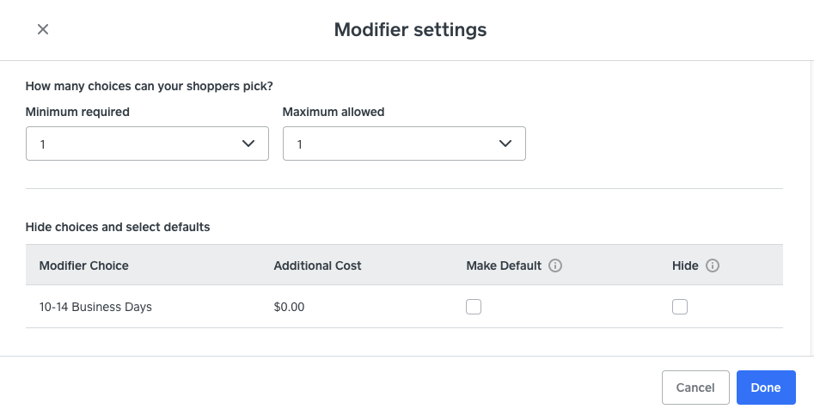Close the Modifier settings dialog with X
The height and width of the screenshot is (409, 814).
coord(43,29)
